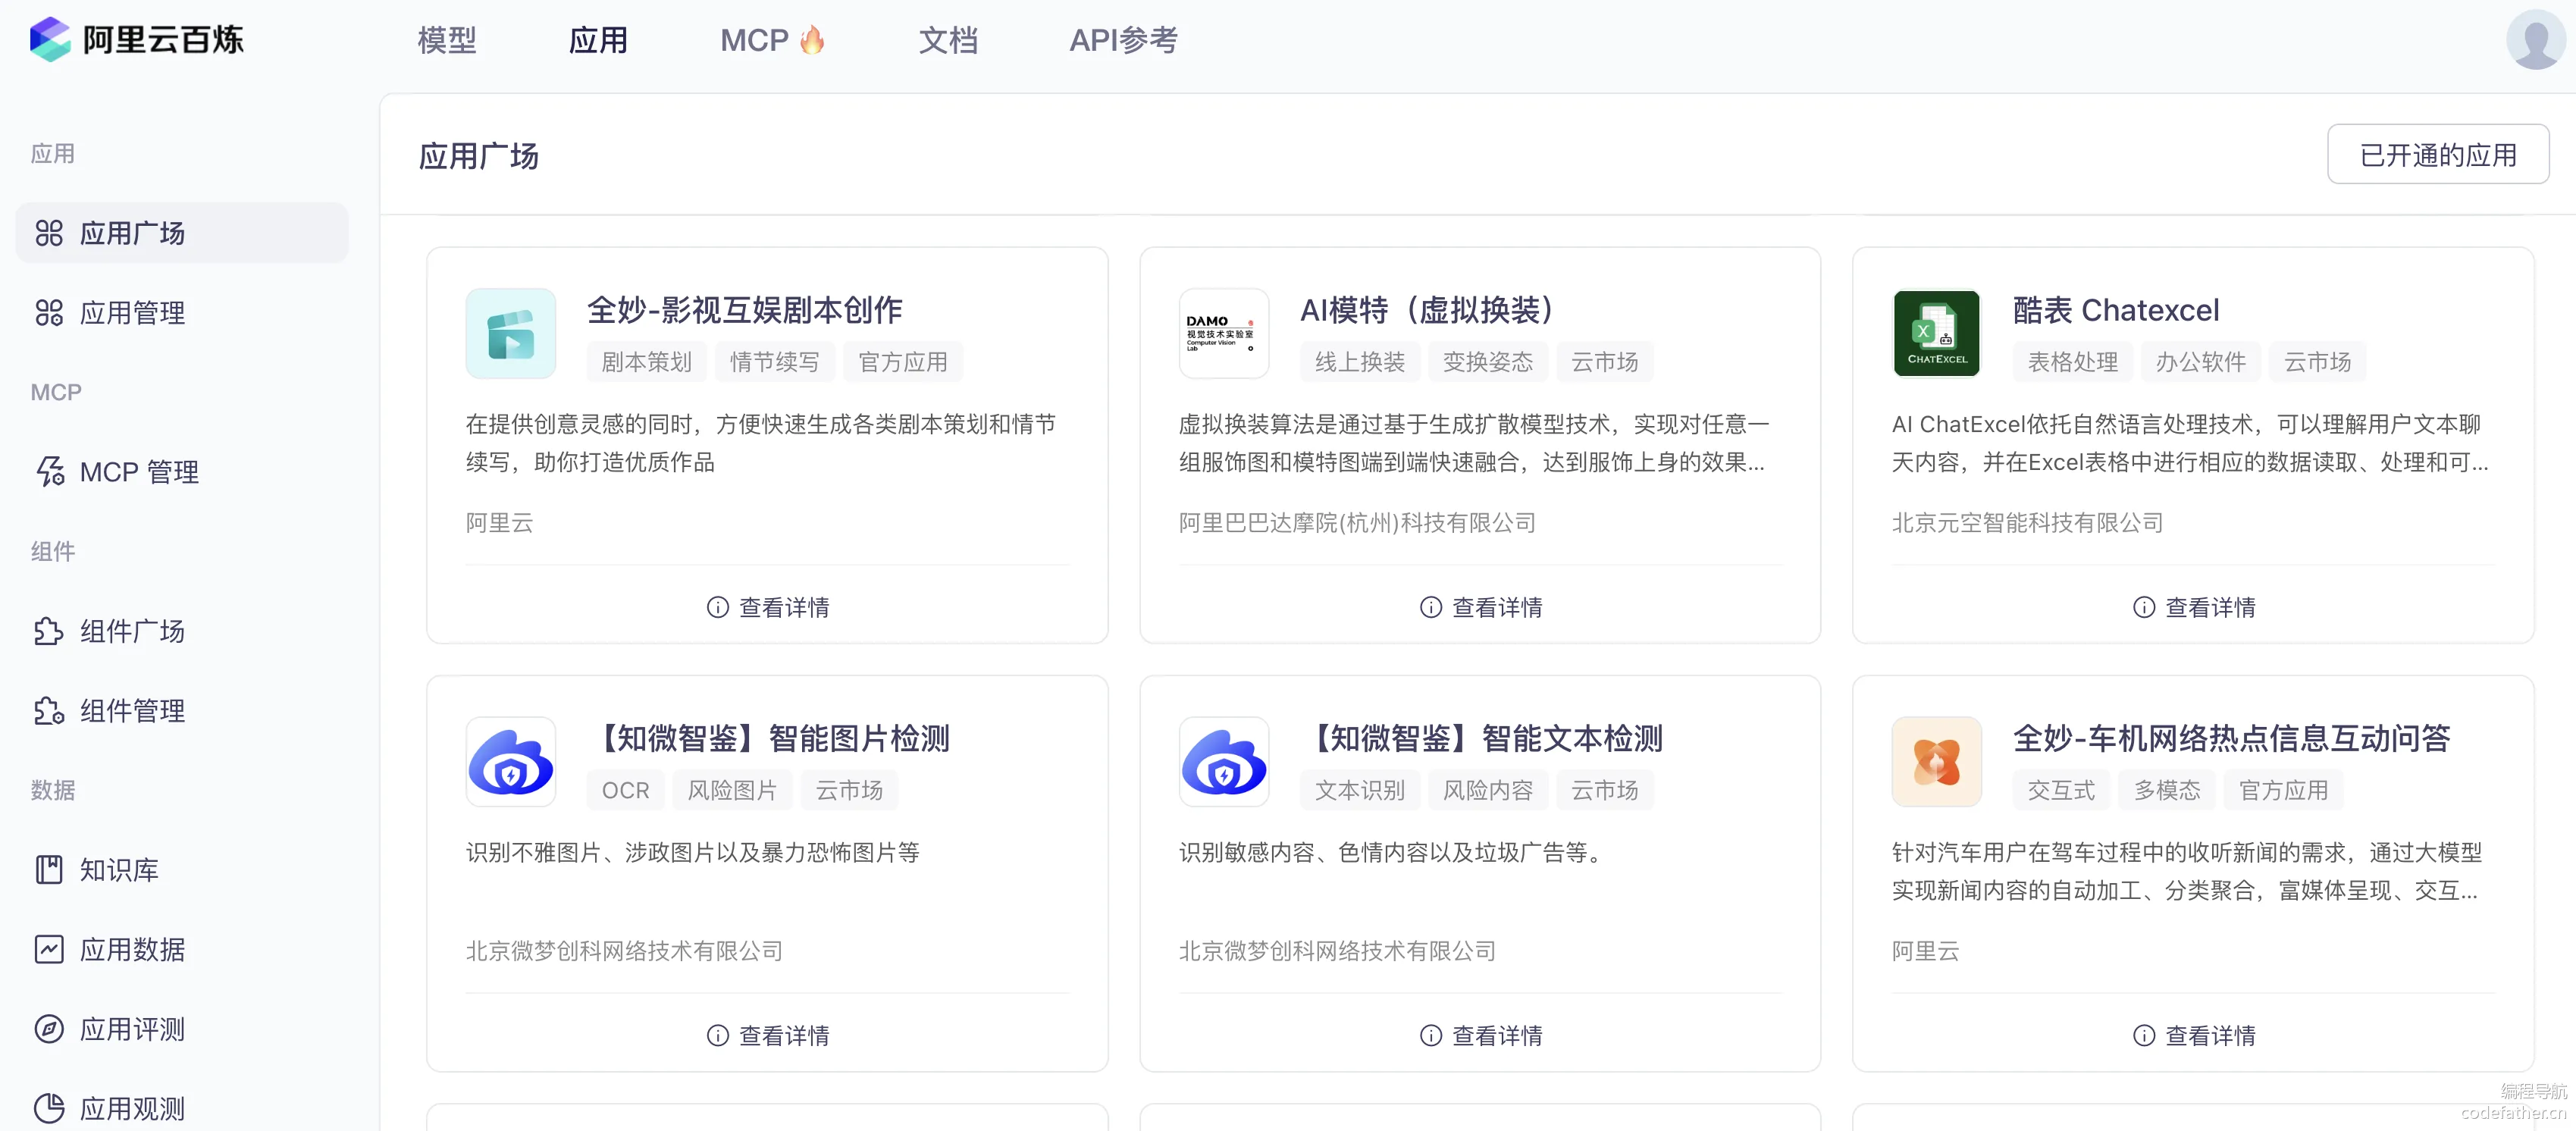The width and height of the screenshot is (2576, 1131).
Task: View details of AI模特（虚拟换装）
Action: [x=1481, y=607]
